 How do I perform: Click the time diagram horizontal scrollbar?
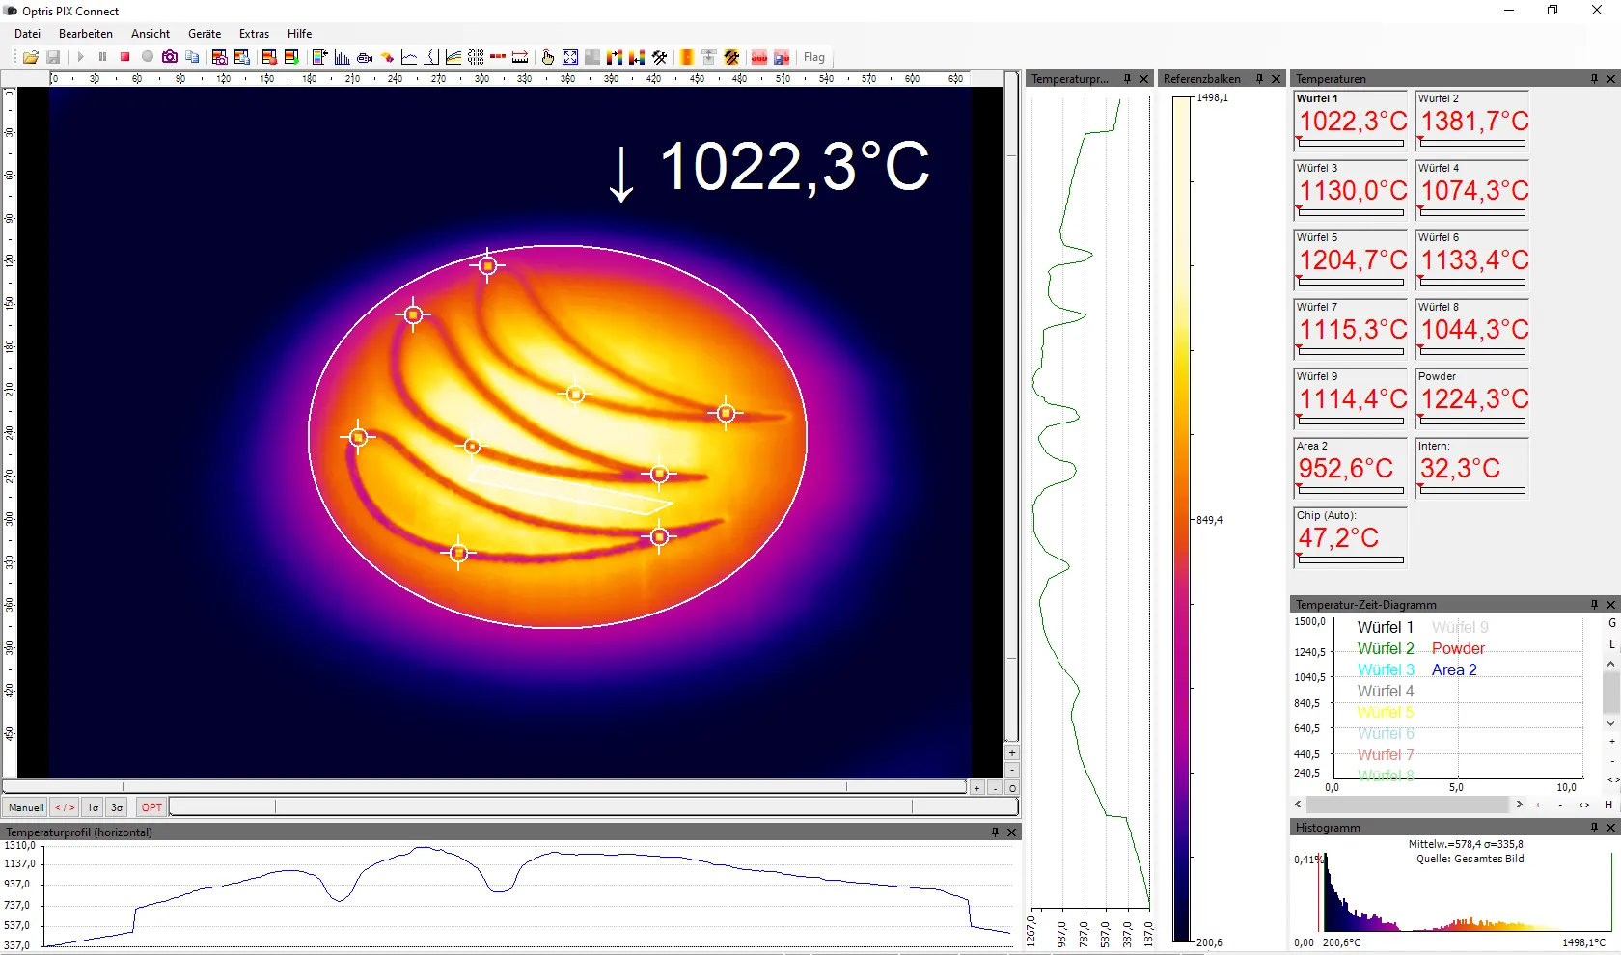[x=1408, y=805]
